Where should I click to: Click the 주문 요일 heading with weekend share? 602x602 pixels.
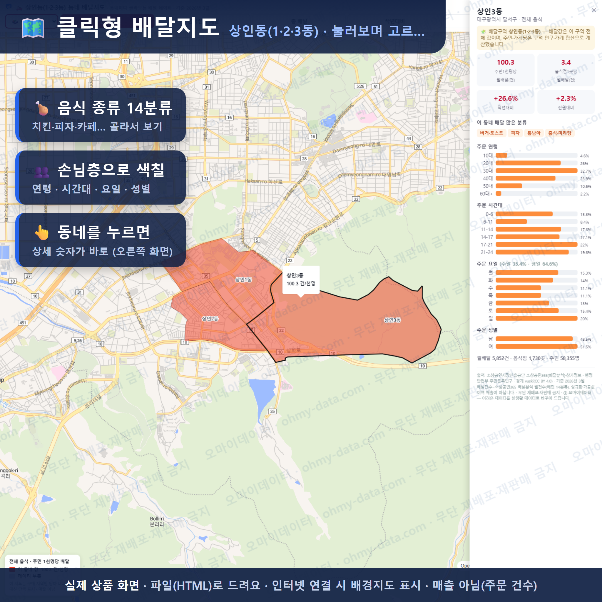[x=517, y=264]
